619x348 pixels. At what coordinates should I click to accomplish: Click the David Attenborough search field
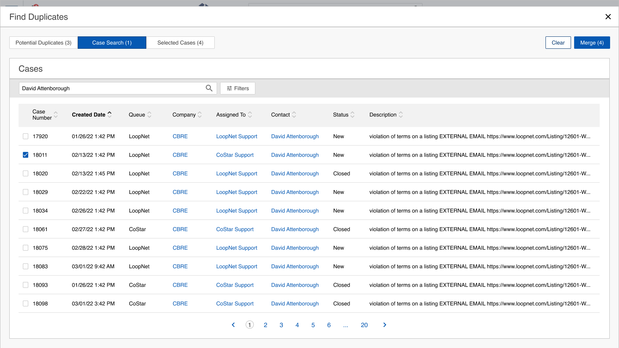[112, 88]
